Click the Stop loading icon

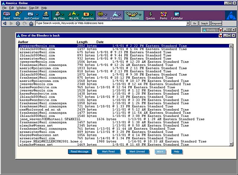(18, 23)
